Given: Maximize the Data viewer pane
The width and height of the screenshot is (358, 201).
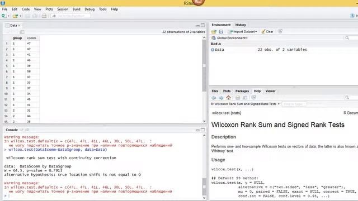Looking at the screenshot, I should pyautogui.click(x=202, y=25).
